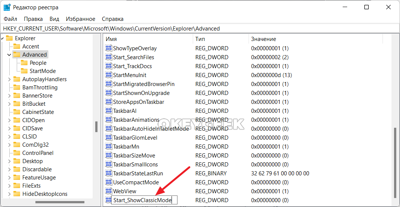This screenshot has width=400, height=207.
Task: Click the Значение column header
Action: [x=263, y=39]
